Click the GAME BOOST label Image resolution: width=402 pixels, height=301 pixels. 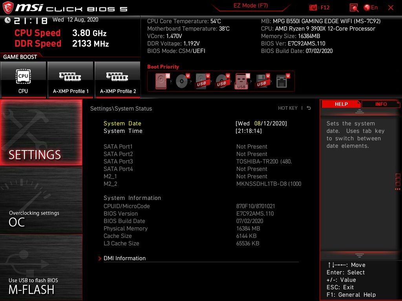[20, 57]
